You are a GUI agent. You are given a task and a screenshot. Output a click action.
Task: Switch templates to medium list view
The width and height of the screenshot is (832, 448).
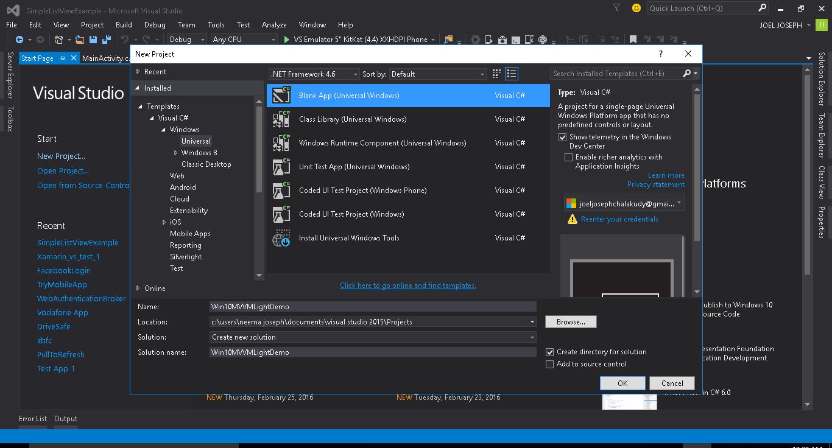coord(512,74)
